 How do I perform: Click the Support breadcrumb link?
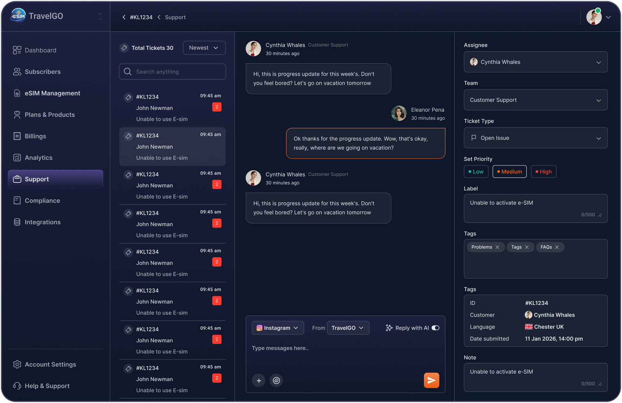(175, 17)
